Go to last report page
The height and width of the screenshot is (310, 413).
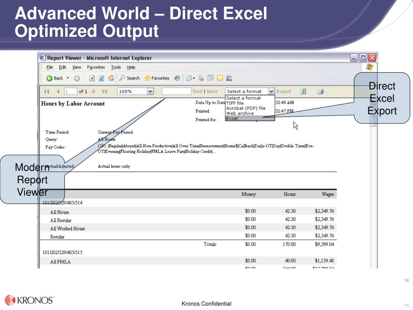[104, 92]
